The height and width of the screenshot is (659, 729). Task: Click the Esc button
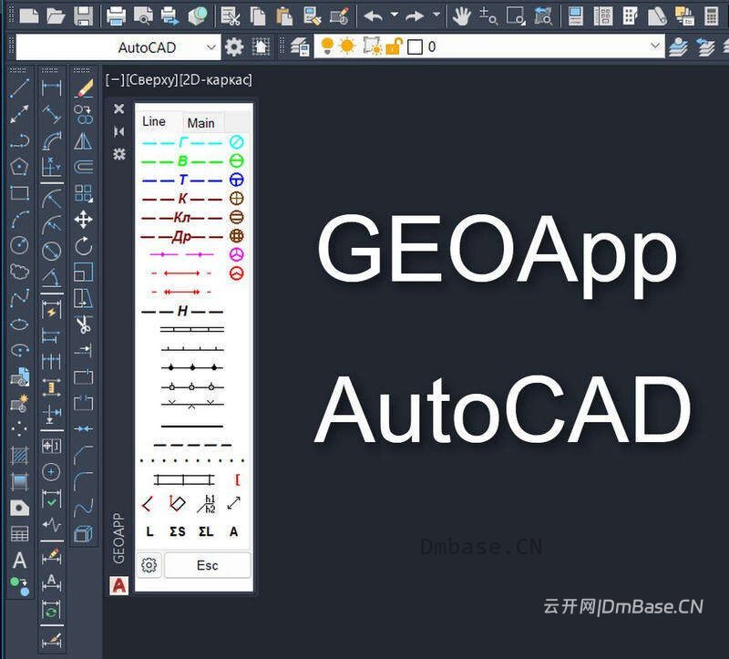208,565
